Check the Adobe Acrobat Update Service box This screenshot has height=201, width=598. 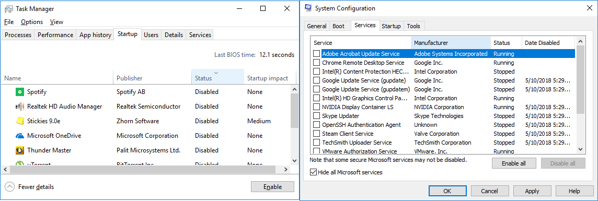(317, 54)
